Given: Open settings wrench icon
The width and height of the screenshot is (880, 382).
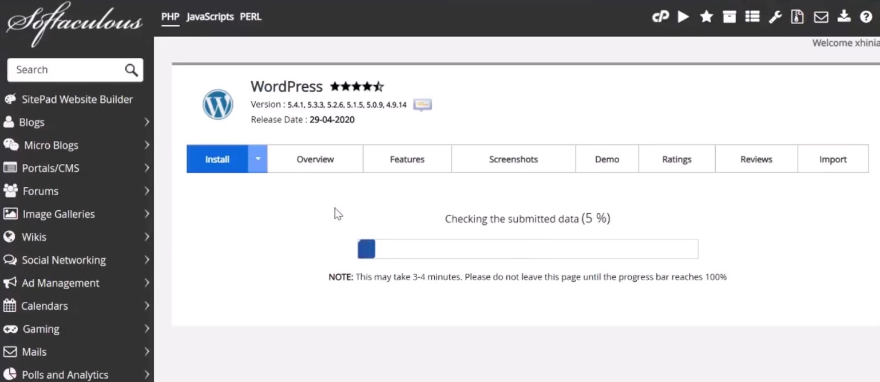Looking at the screenshot, I should point(775,17).
